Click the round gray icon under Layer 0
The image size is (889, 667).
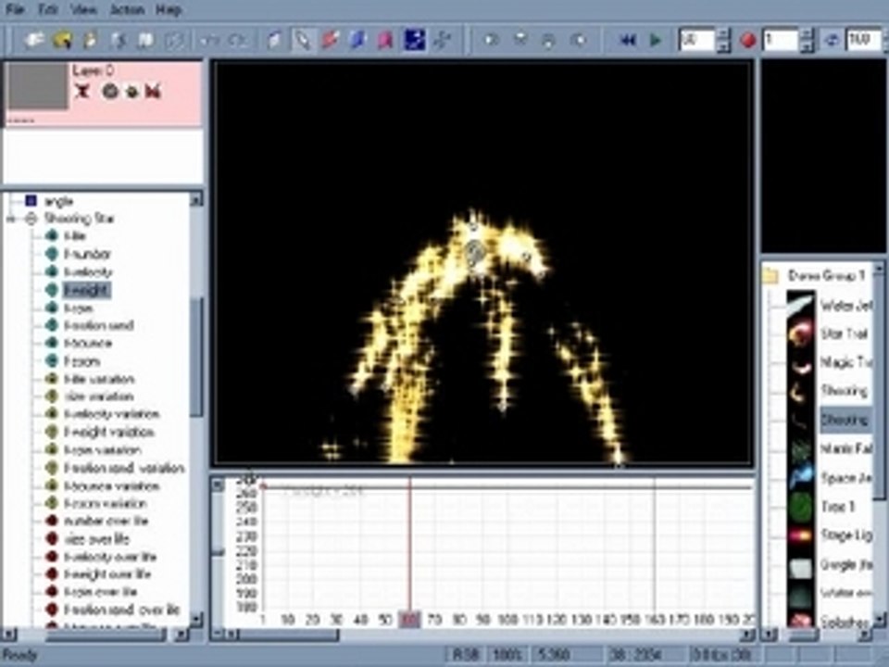[x=109, y=91]
